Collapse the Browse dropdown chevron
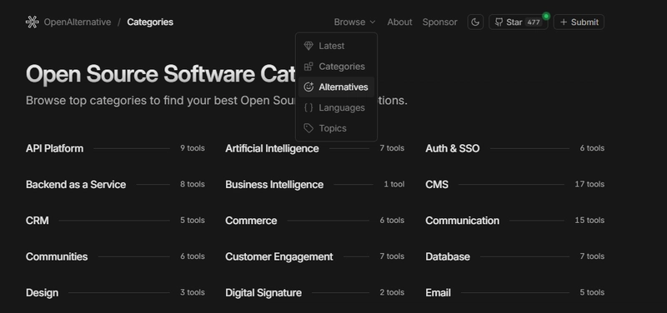This screenshot has height=313, width=667. (373, 22)
